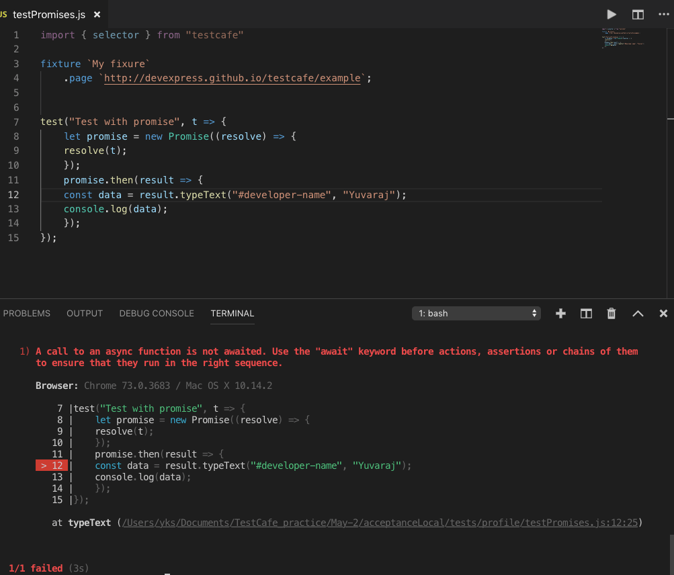Click the 'fixture' keyword on line 3
This screenshot has height=575, width=674.
point(60,64)
